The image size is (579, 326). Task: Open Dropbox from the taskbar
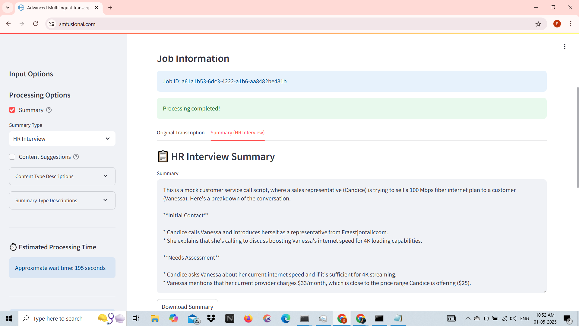211,318
